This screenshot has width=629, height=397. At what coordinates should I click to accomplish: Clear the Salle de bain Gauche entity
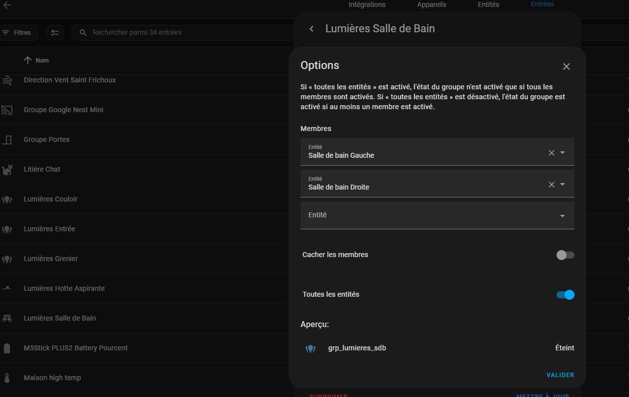point(552,153)
